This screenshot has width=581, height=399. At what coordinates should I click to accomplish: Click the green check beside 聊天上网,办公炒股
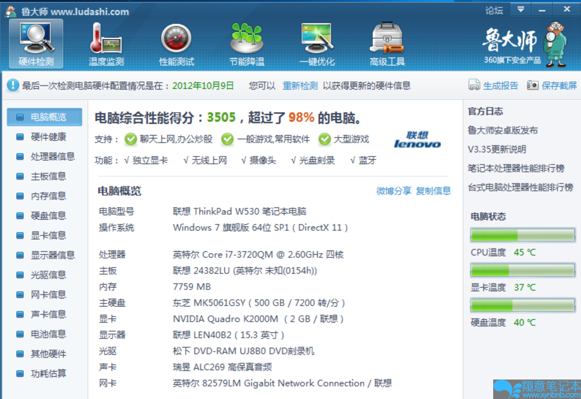pos(130,139)
